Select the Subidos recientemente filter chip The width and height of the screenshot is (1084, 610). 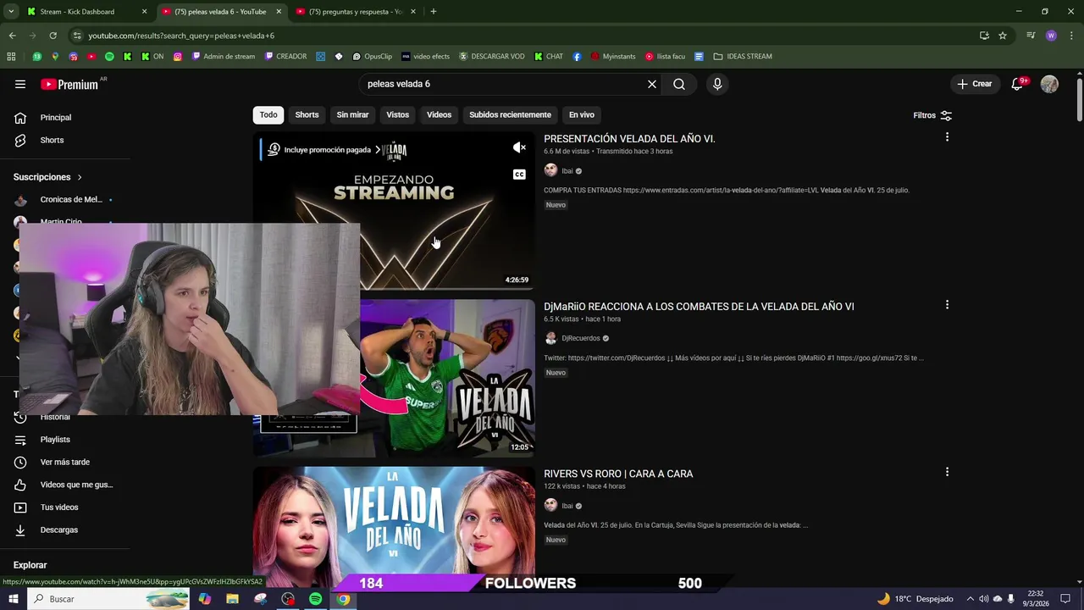click(x=510, y=114)
